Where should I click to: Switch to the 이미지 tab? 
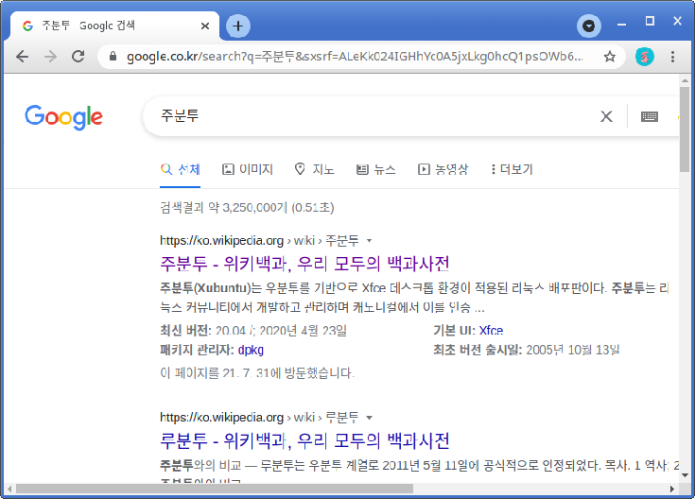[x=248, y=169]
